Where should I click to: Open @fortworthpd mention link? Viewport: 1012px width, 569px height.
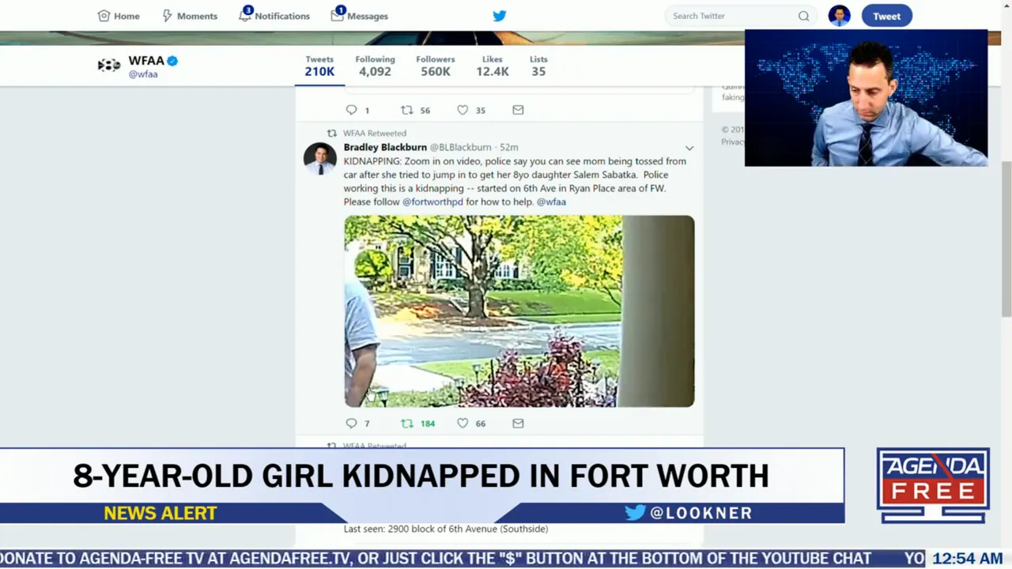[x=432, y=202]
